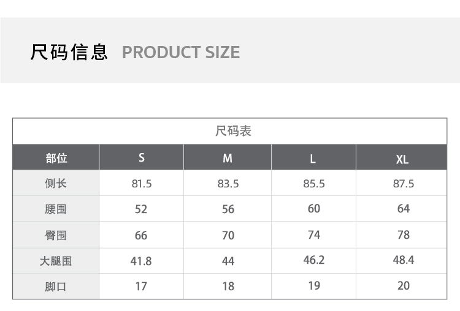
Task: Select the S size column header
Action: pyautogui.click(x=142, y=158)
